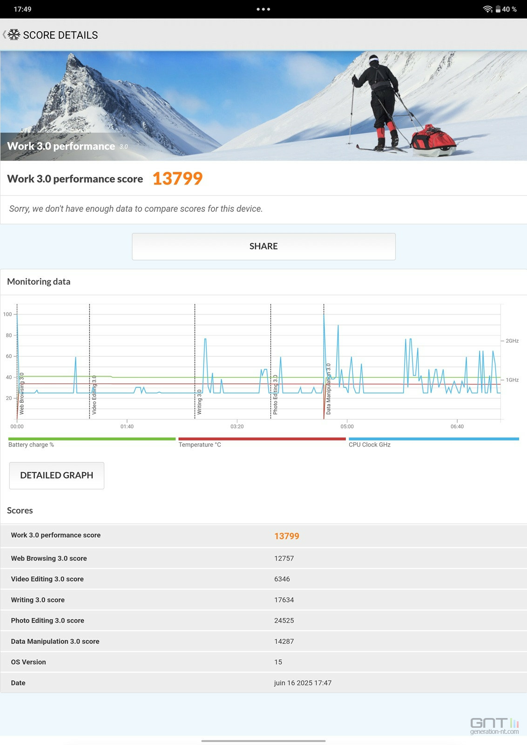Select the Writing 3.0 score row

pos(263,600)
